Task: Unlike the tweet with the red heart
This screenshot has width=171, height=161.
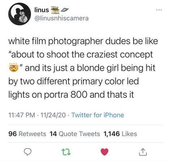Action: [105, 152]
